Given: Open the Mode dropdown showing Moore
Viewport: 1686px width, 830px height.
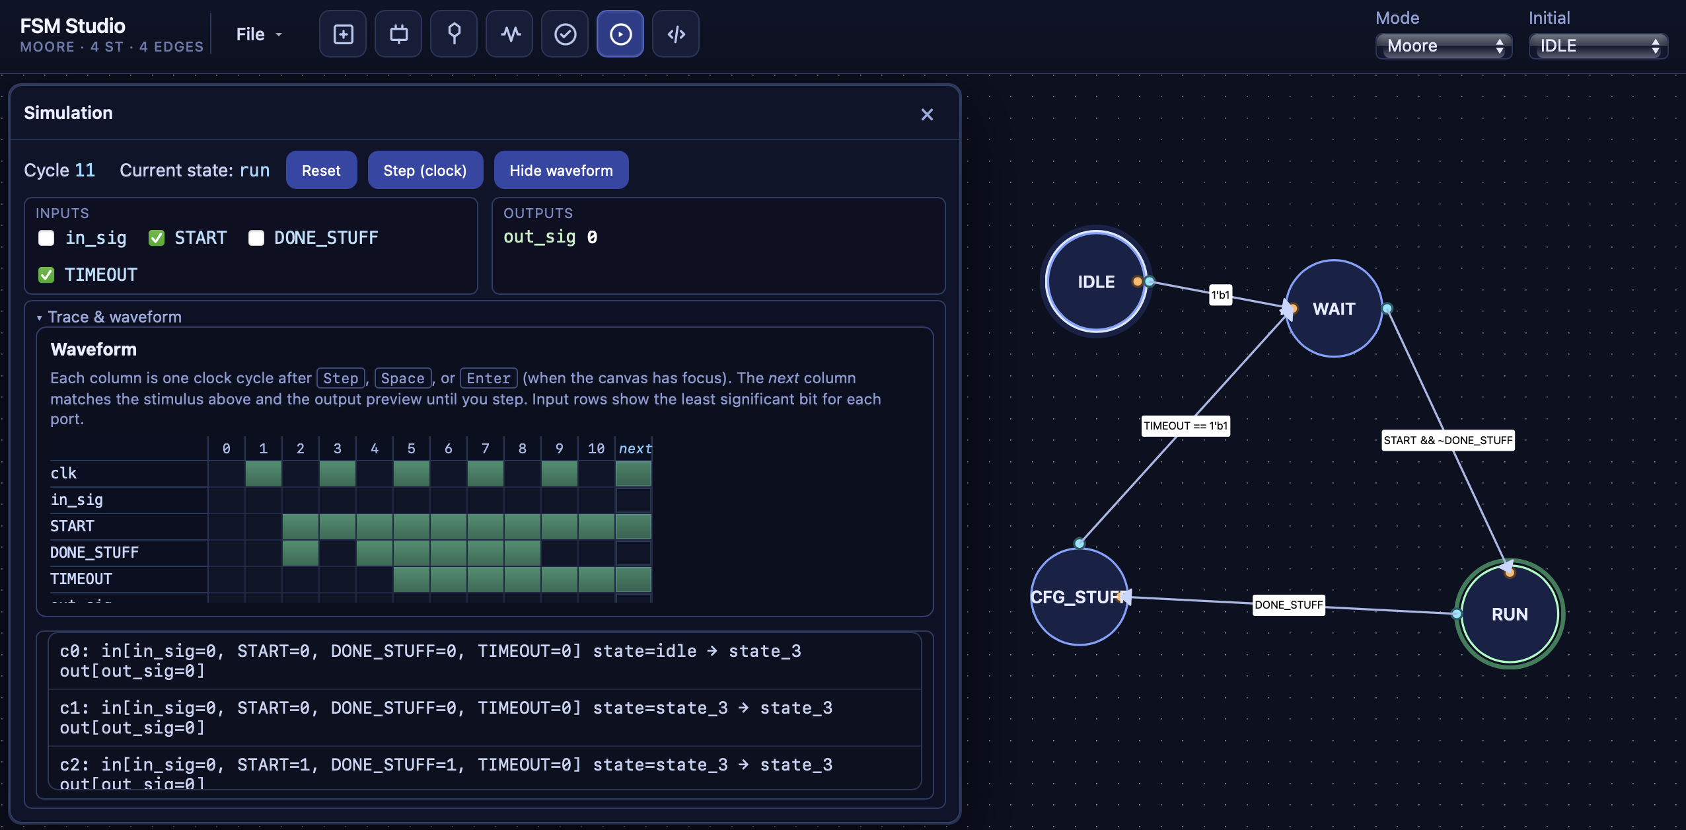Looking at the screenshot, I should point(1444,46).
